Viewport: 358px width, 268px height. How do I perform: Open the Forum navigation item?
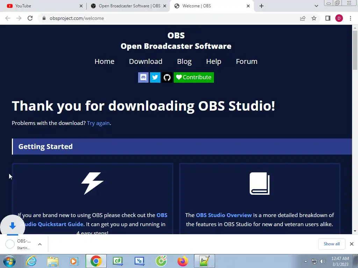[246, 61]
